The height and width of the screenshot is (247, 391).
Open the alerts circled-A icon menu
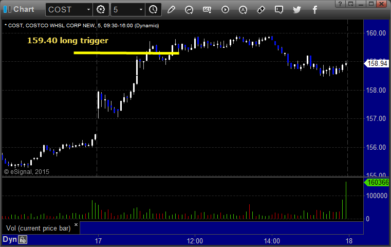[x=243, y=10]
